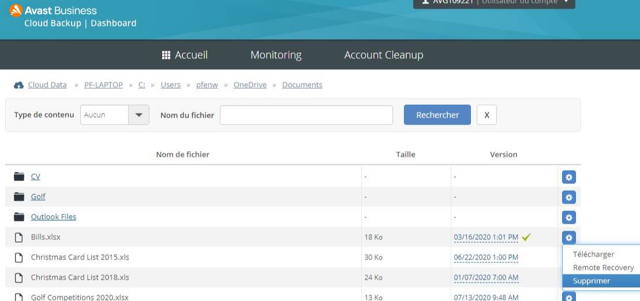Expand the Type de contenu dropdown
Image resolution: width=640 pixels, height=301 pixels.
pyautogui.click(x=138, y=115)
